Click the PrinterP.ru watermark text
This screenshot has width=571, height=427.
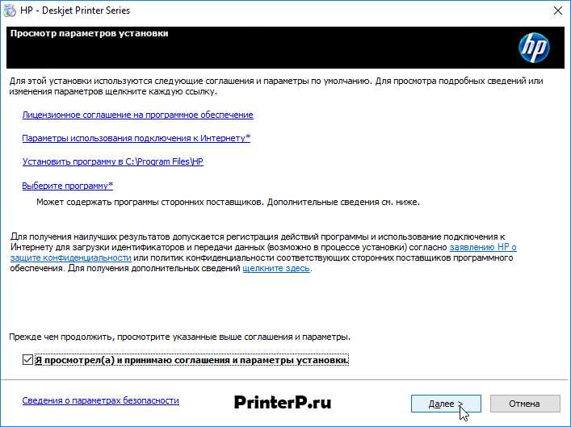(283, 401)
